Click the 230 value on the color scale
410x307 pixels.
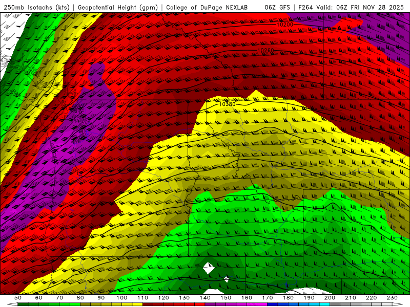pyautogui.click(x=392, y=298)
